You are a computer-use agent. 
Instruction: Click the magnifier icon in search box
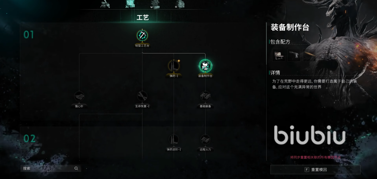(76, 168)
